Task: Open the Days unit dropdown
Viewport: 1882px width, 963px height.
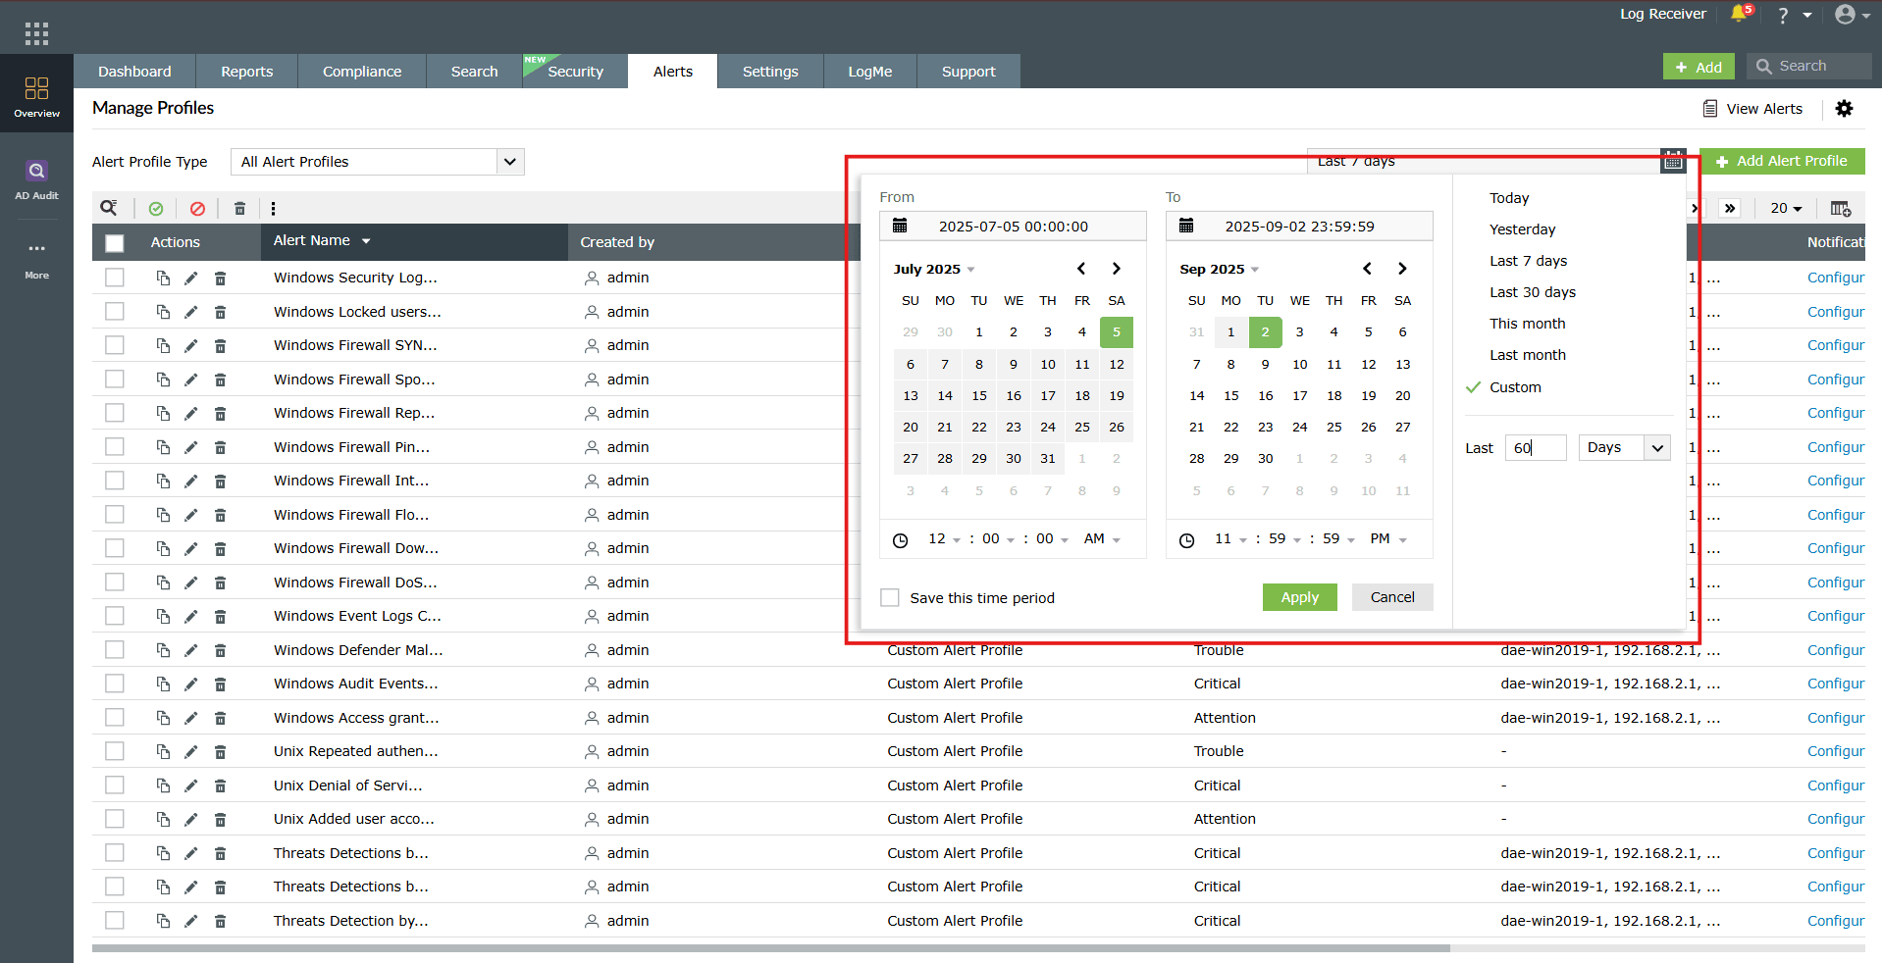Action: [1625, 447]
